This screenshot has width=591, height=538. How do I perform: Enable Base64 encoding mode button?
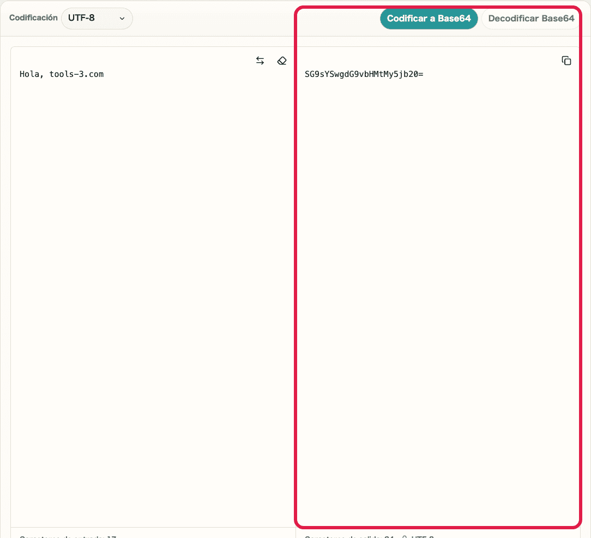click(429, 18)
